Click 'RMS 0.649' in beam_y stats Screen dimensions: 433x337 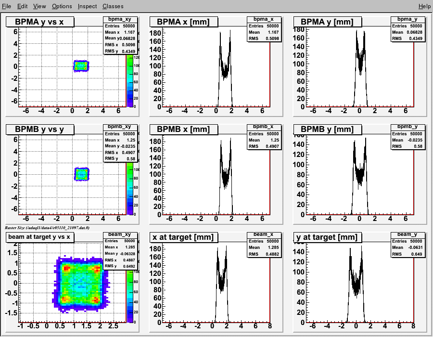pyautogui.click(x=408, y=254)
